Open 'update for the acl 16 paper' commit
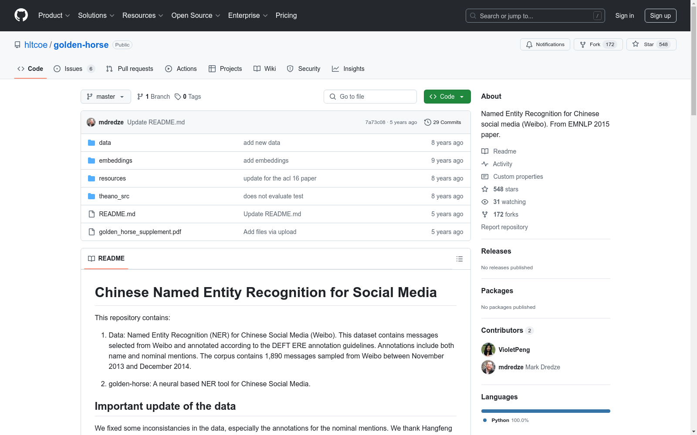This screenshot has width=697, height=435. click(x=280, y=178)
